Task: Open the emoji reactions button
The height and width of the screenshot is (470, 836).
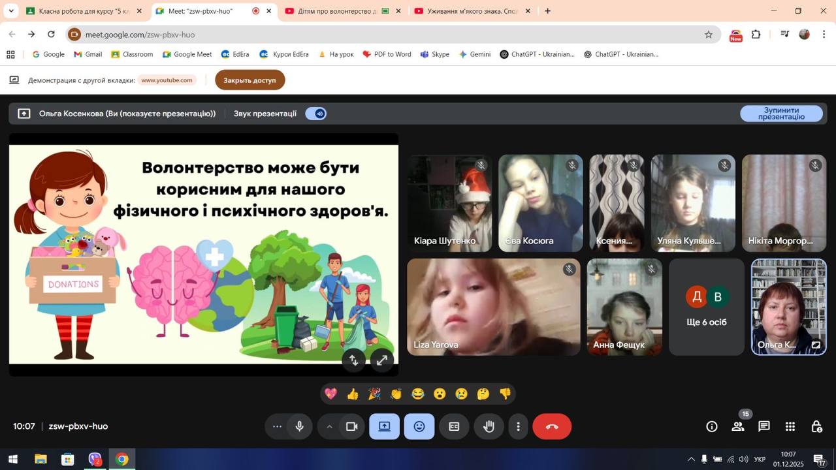Action: (419, 426)
